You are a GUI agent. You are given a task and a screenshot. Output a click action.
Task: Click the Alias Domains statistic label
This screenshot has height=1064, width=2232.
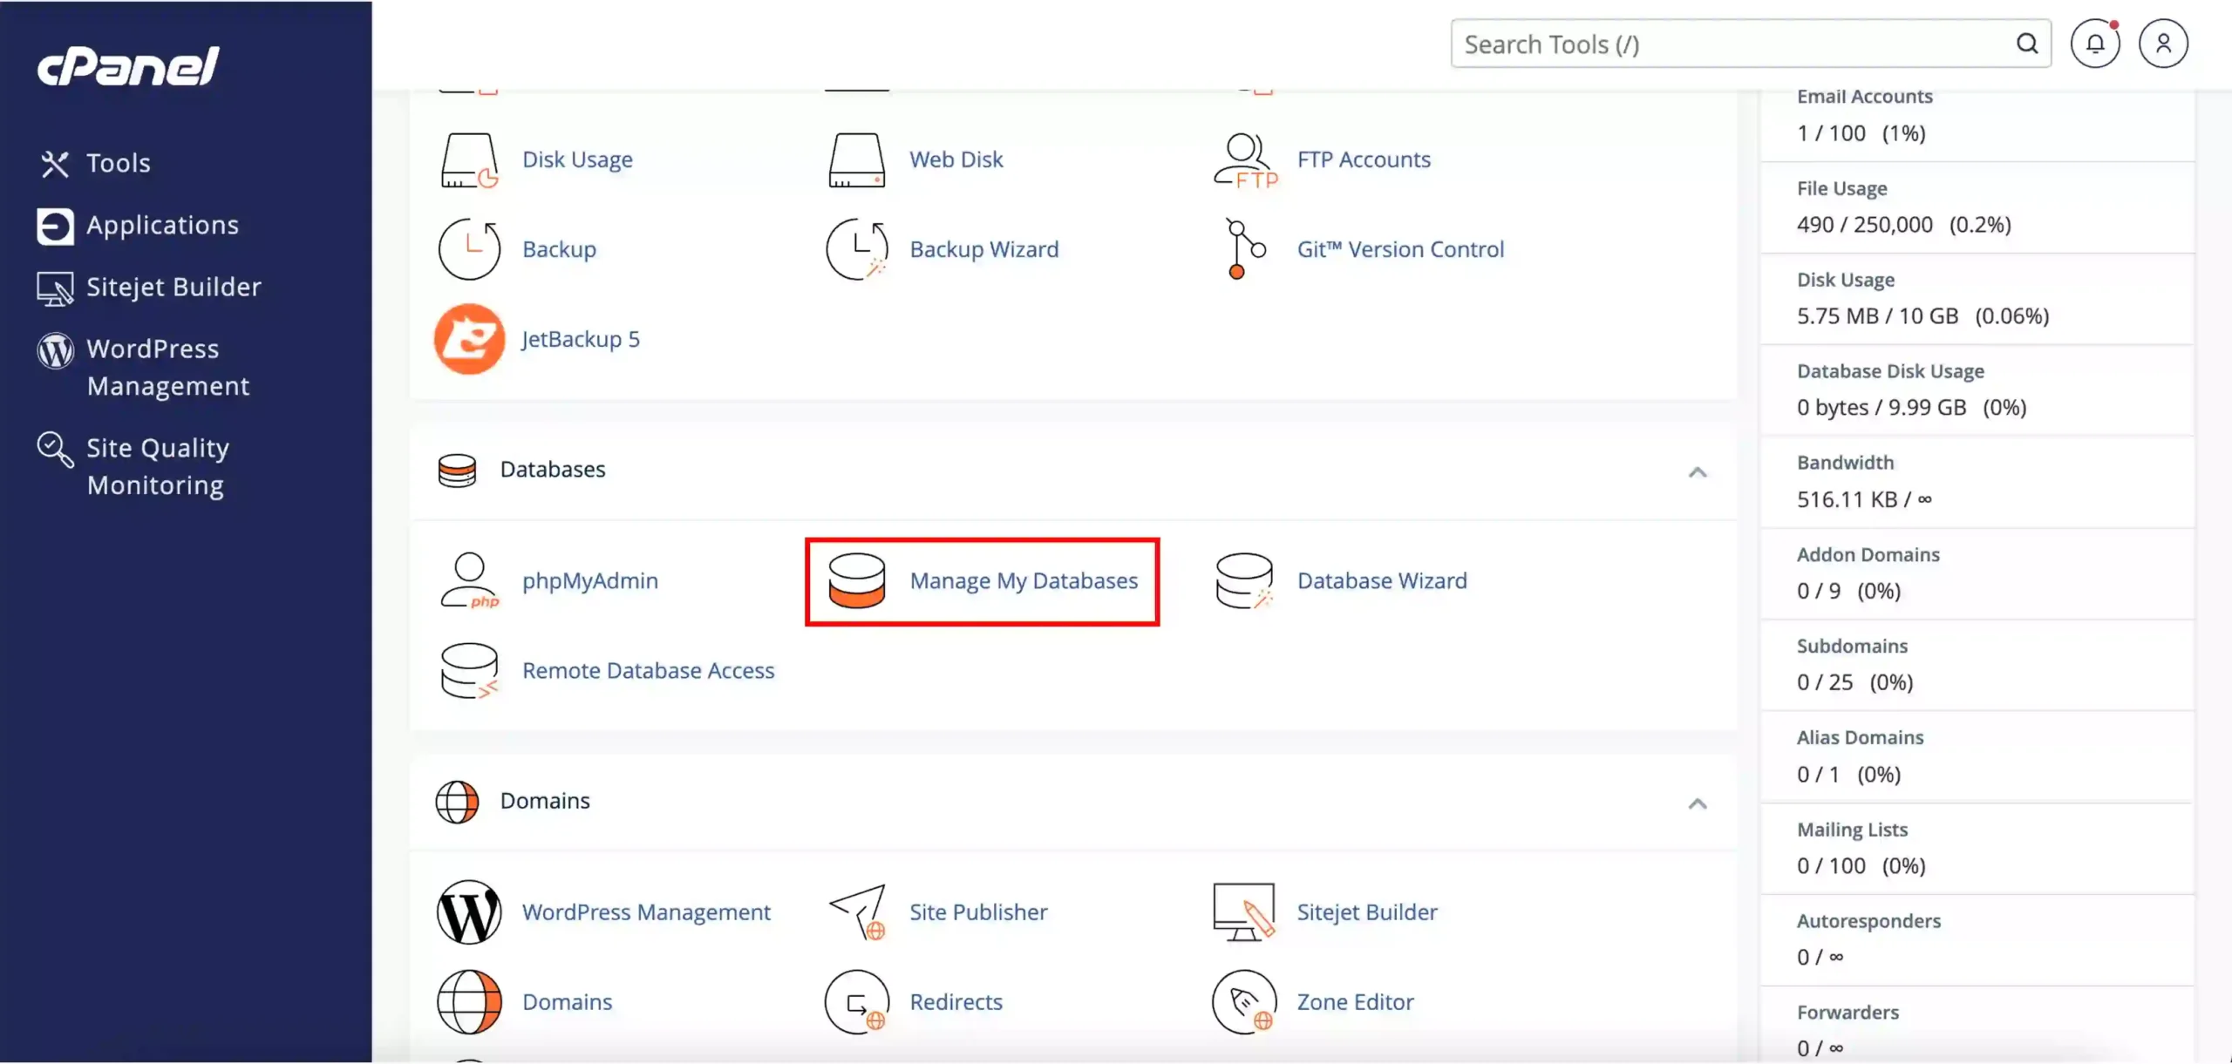coord(1860,738)
